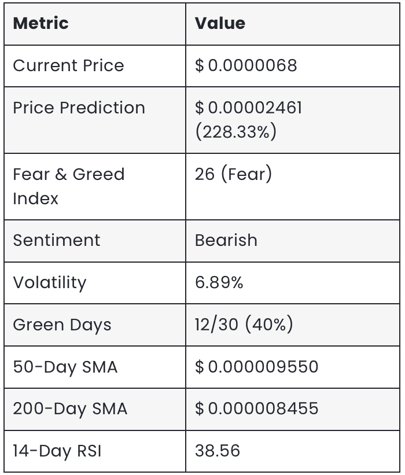
Task: Select the Sentiment row label
Action: click(57, 240)
